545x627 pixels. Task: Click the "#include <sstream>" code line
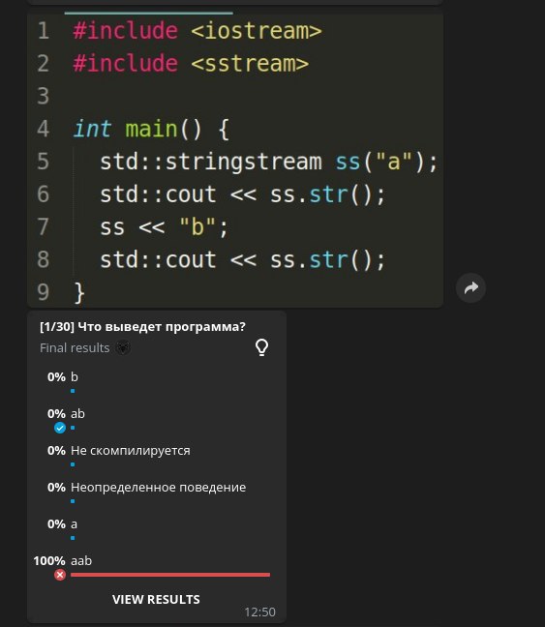[191, 64]
